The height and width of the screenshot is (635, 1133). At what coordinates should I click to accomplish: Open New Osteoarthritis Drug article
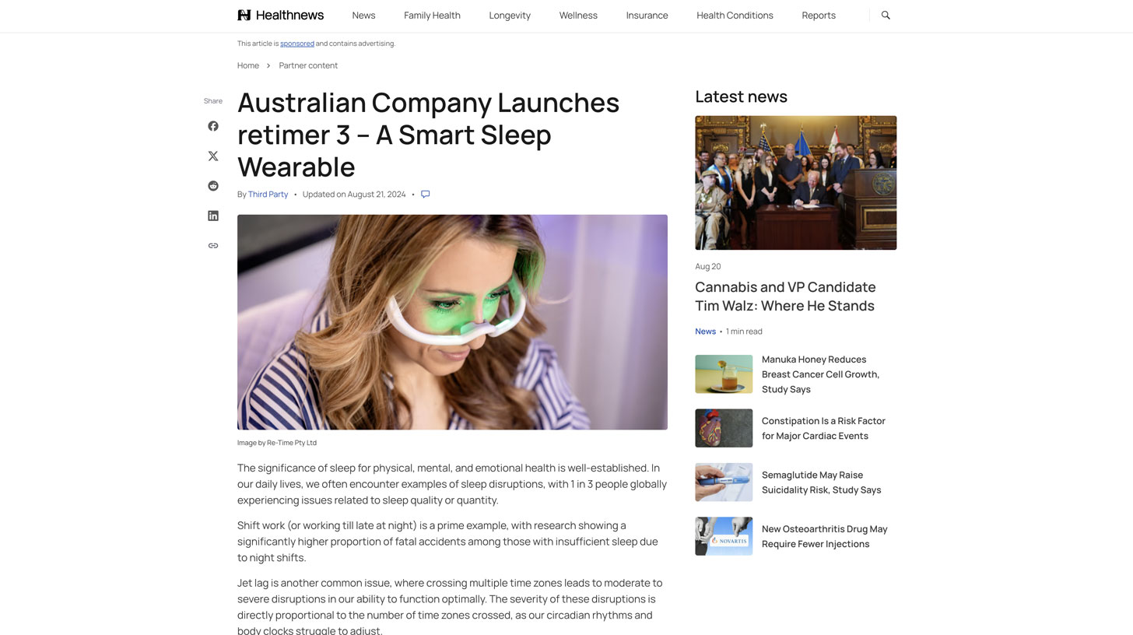coord(824,536)
